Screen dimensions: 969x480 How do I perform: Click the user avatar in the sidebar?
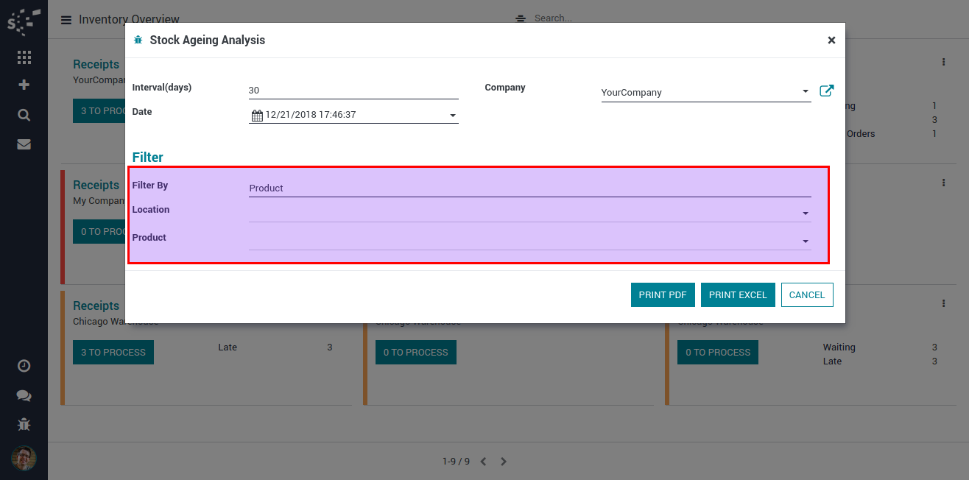point(24,458)
